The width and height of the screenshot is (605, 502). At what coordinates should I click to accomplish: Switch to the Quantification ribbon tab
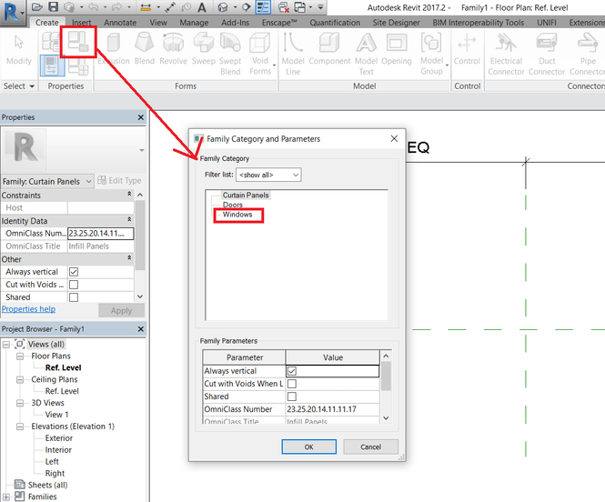335,23
